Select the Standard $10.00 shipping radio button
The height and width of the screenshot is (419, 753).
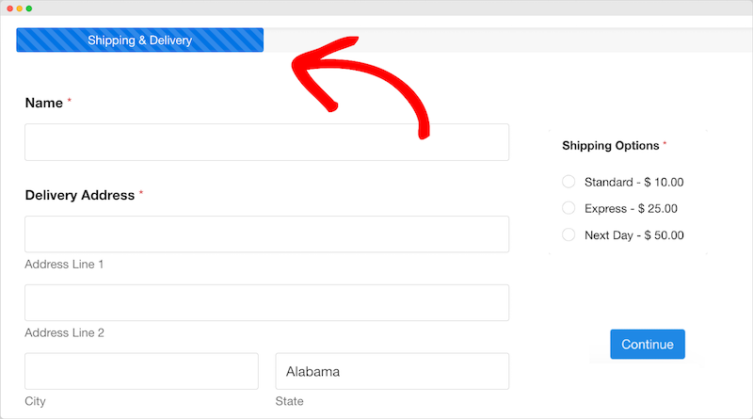pyautogui.click(x=569, y=182)
